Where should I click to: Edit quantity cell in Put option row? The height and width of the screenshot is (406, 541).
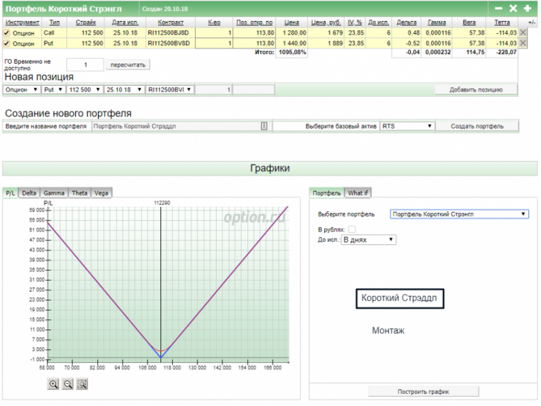(213, 43)
